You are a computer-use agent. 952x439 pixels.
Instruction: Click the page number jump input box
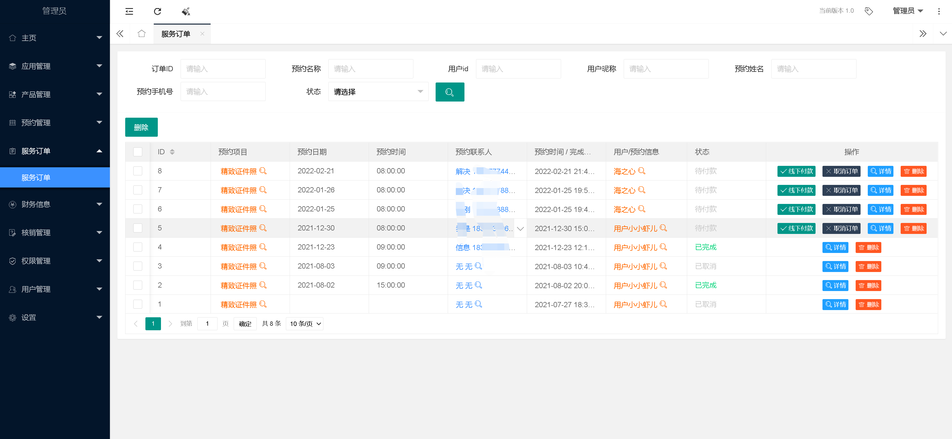pos(207,324)
